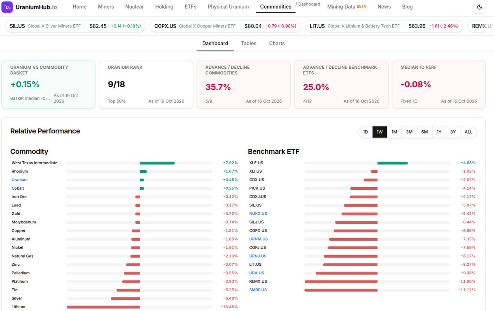
Task: Select the 3Y timeframe button
Action: 453,132
